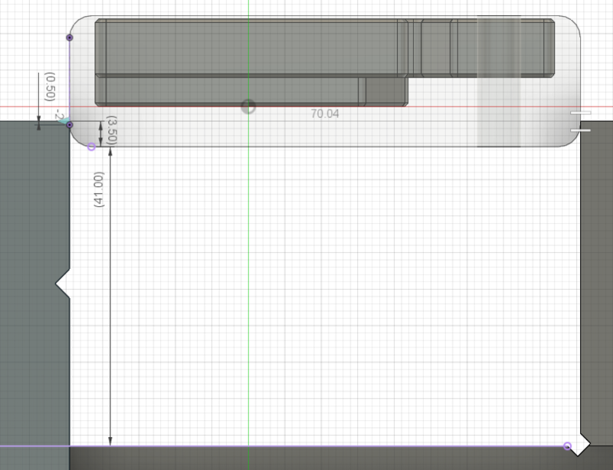Select the filled sketch point beside the 3.50 dimension
This screenshot has height=470, width=613.
click(70, 125)
